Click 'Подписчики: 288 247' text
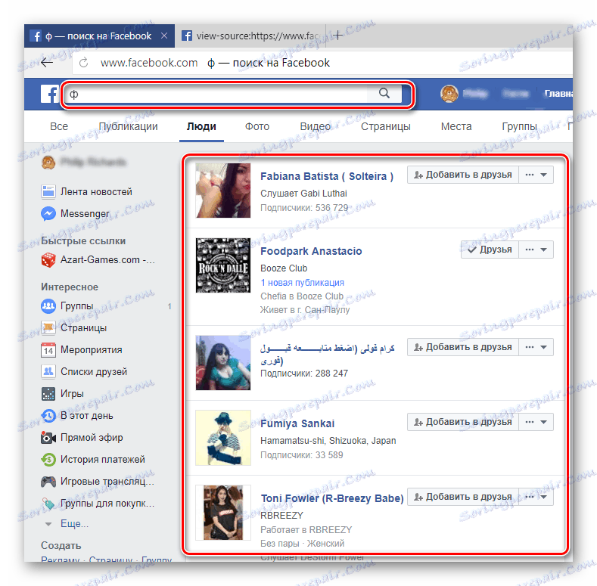 (x=304, y=374)
